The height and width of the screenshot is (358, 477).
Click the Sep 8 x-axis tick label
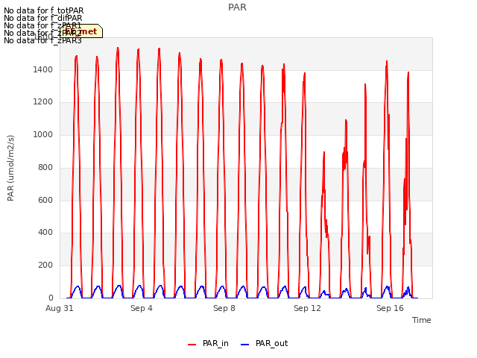tap(224, 308)
